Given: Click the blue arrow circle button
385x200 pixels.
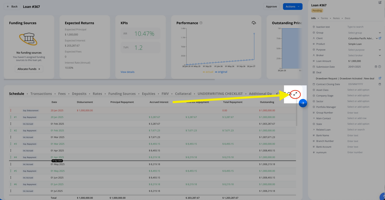Looking at the screenshot, I should coord(303,103).
